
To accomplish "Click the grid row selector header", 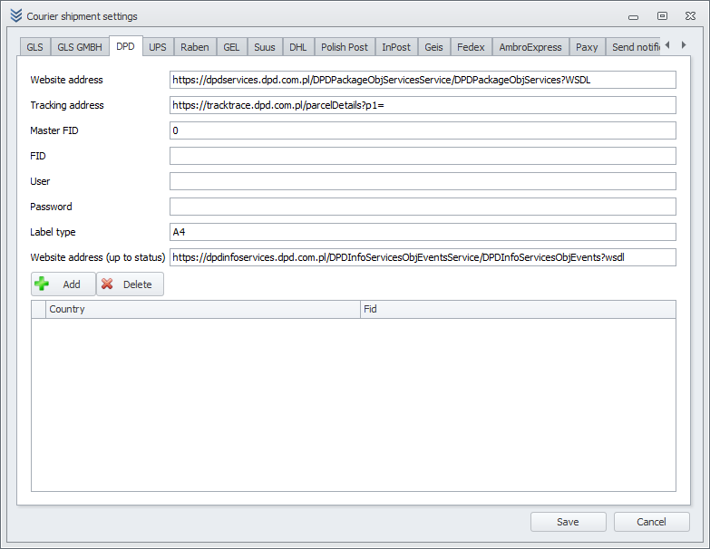I will (x=38, y=309).
